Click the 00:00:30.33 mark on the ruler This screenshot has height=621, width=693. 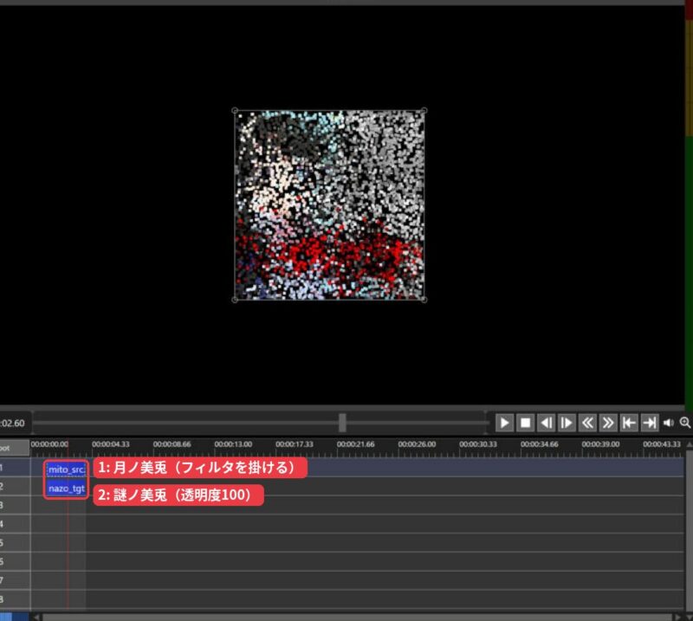478,444
